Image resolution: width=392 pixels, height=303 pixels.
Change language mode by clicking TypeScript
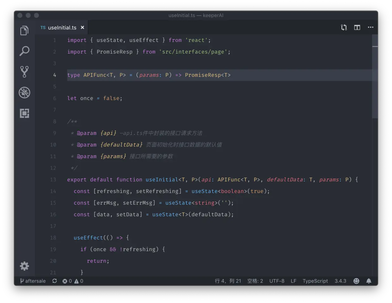[x=315, y=281]
